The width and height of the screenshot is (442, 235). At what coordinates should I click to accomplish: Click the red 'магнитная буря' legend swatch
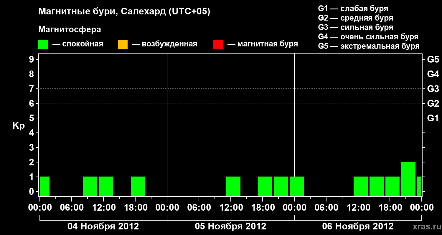[x=218, y=44]
